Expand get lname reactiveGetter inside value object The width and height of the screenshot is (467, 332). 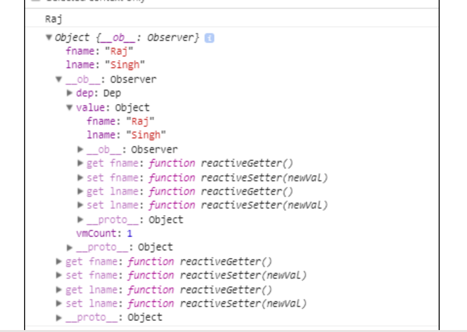point(80,192)
